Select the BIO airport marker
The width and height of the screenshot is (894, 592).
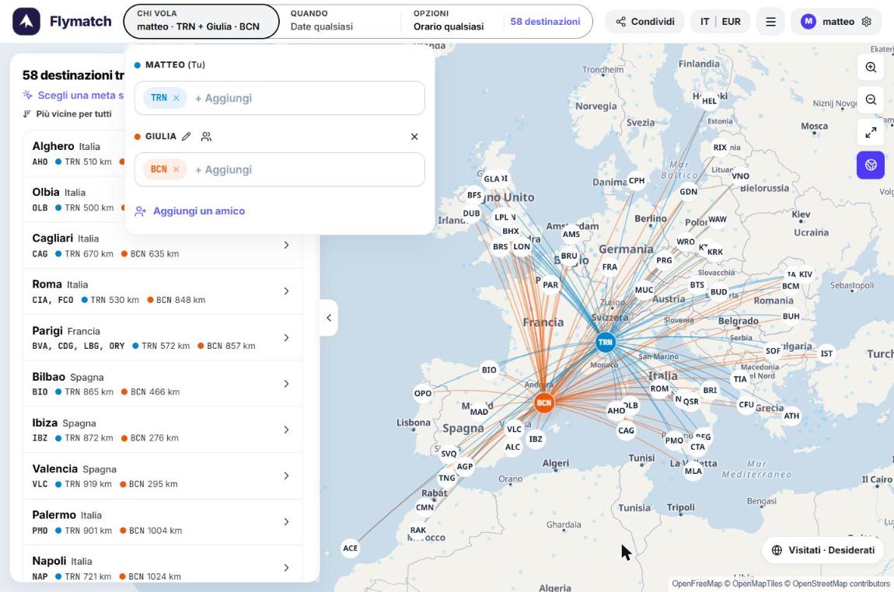point(489,370)
